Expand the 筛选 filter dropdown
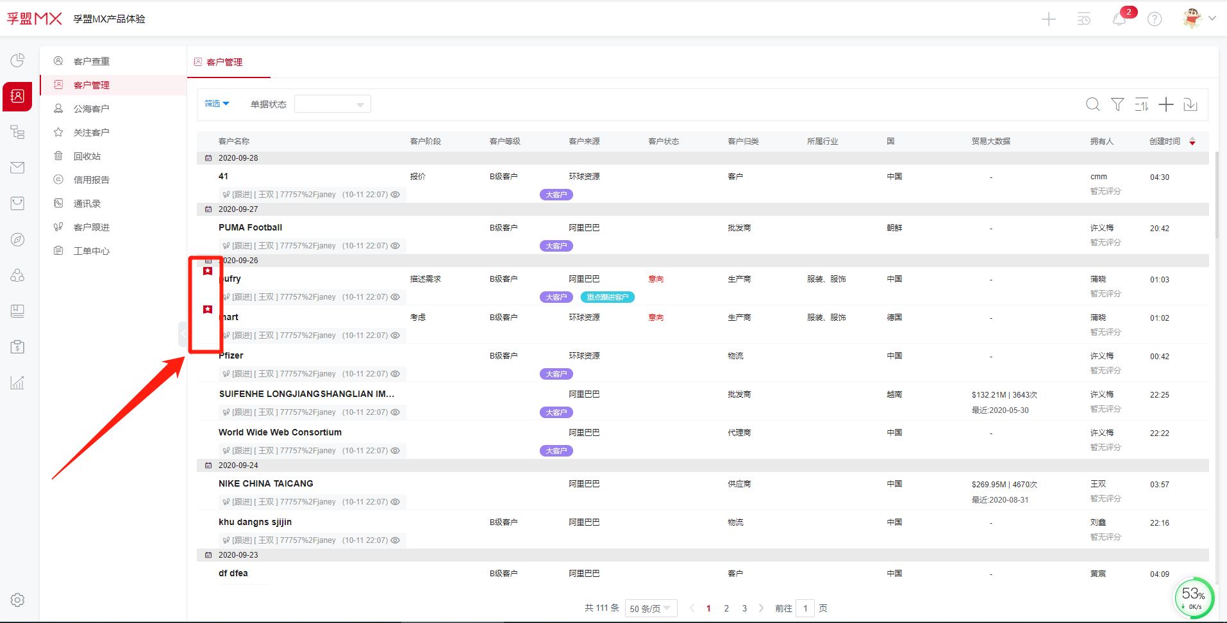The width and height of the screenshot is (1227, 623). [x=217, y=104]
